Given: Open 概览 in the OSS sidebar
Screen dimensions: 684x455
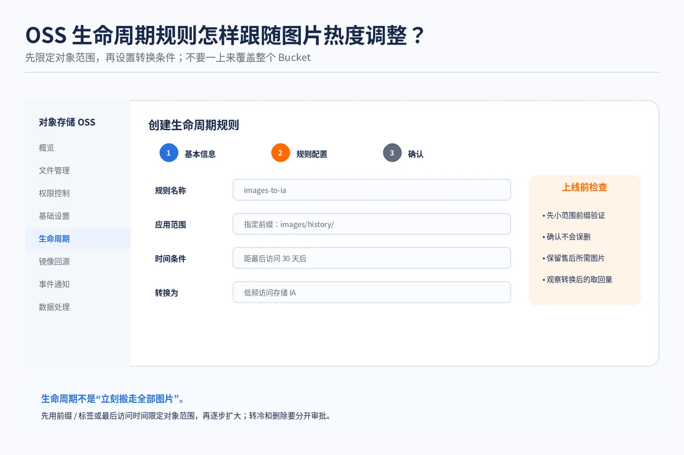Looking at the screenshot, I should (x=46, y=148).
